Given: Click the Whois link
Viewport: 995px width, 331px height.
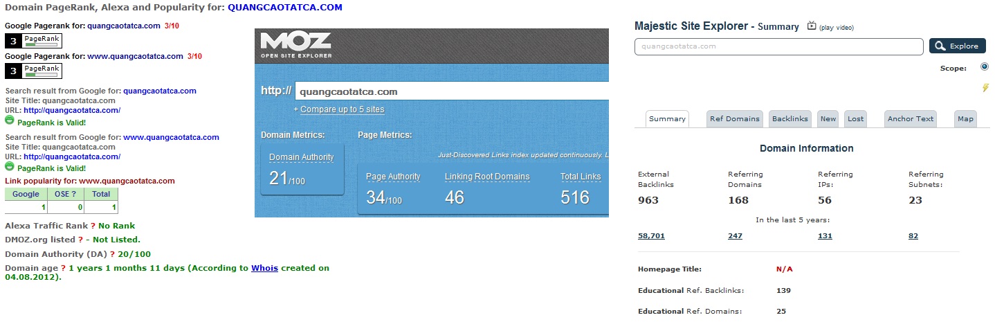Looking at the screenshot, I should 264,268.
